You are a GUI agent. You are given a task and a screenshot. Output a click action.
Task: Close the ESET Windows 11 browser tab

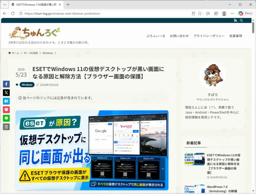(60, 5)
